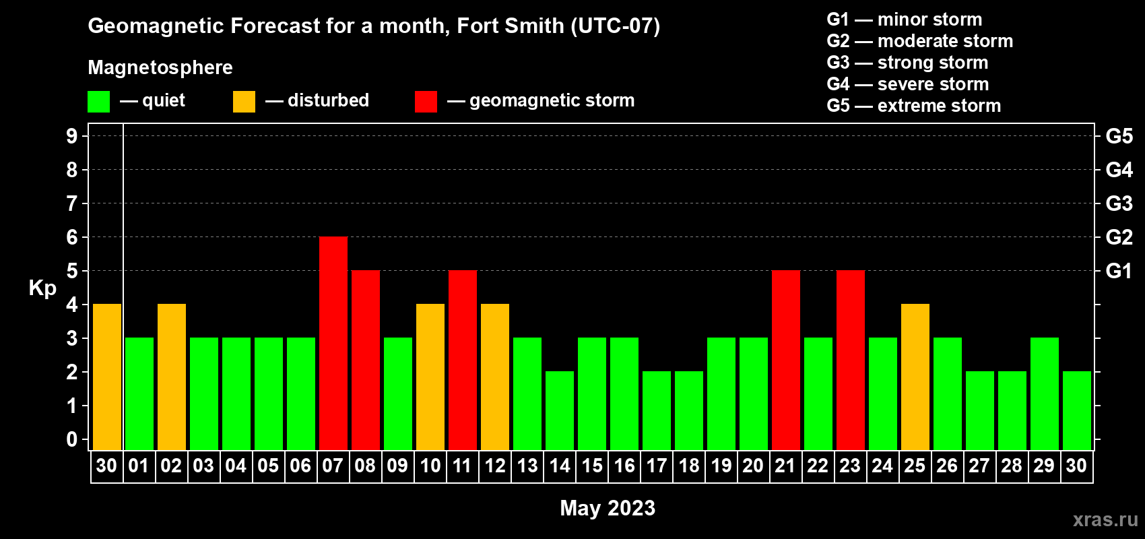
Task: Click the chart title mentioning Fort Smith
Action: point(374,26)
